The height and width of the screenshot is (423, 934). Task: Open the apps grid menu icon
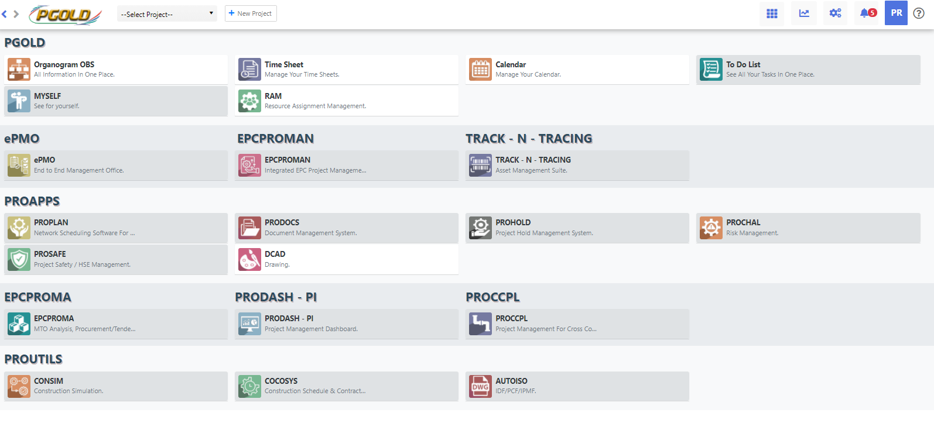772,13
